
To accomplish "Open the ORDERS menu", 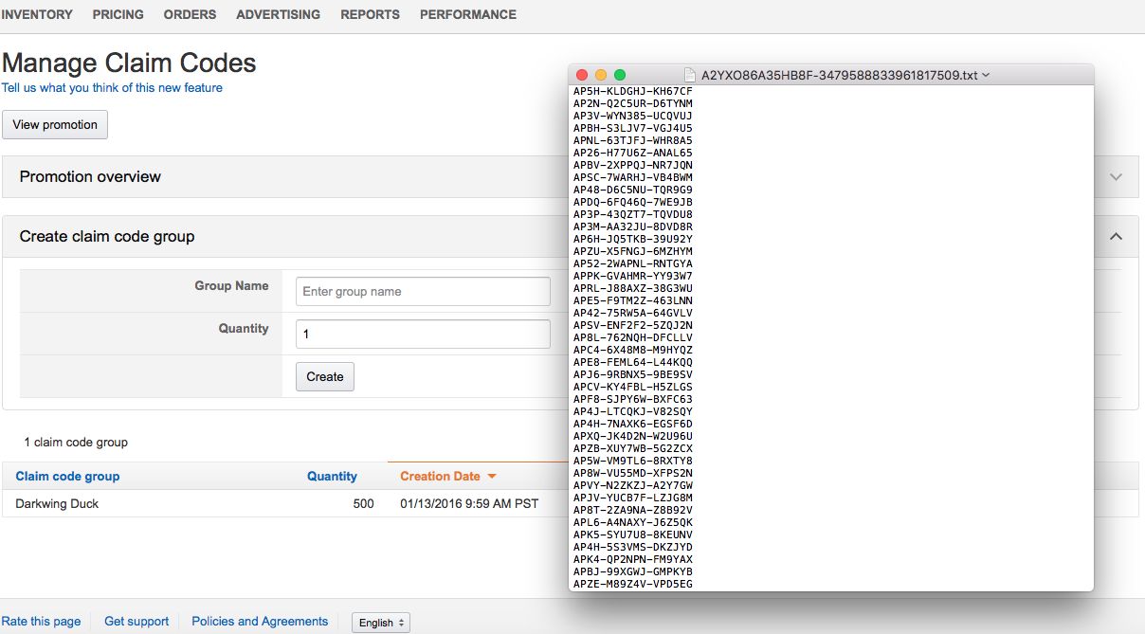I will 190,14.
